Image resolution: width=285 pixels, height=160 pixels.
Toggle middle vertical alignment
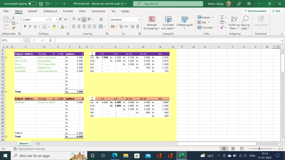tap(79, 19)
